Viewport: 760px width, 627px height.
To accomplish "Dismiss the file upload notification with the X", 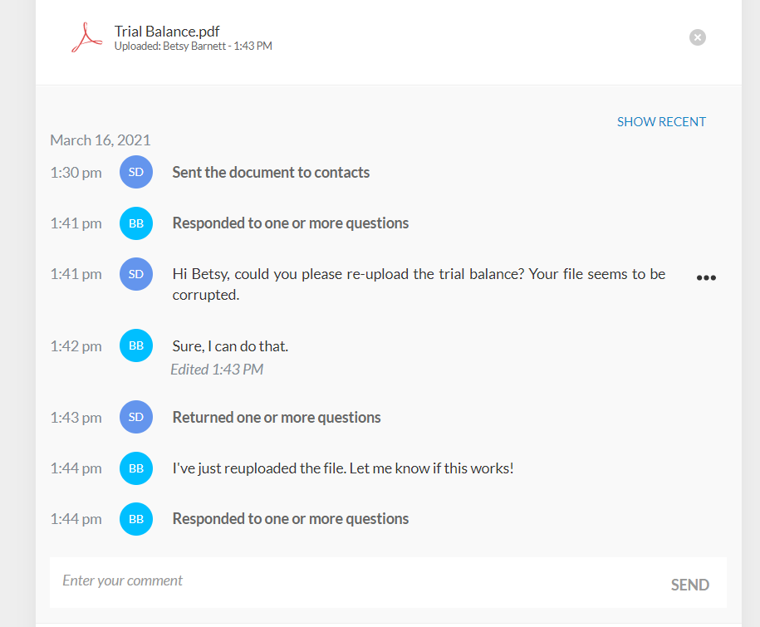I will [x=697, y=37].
